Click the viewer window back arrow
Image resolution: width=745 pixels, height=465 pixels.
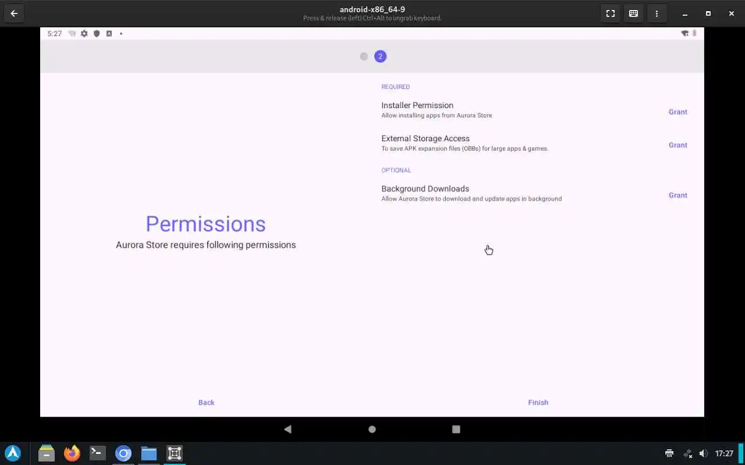[14, 13]
